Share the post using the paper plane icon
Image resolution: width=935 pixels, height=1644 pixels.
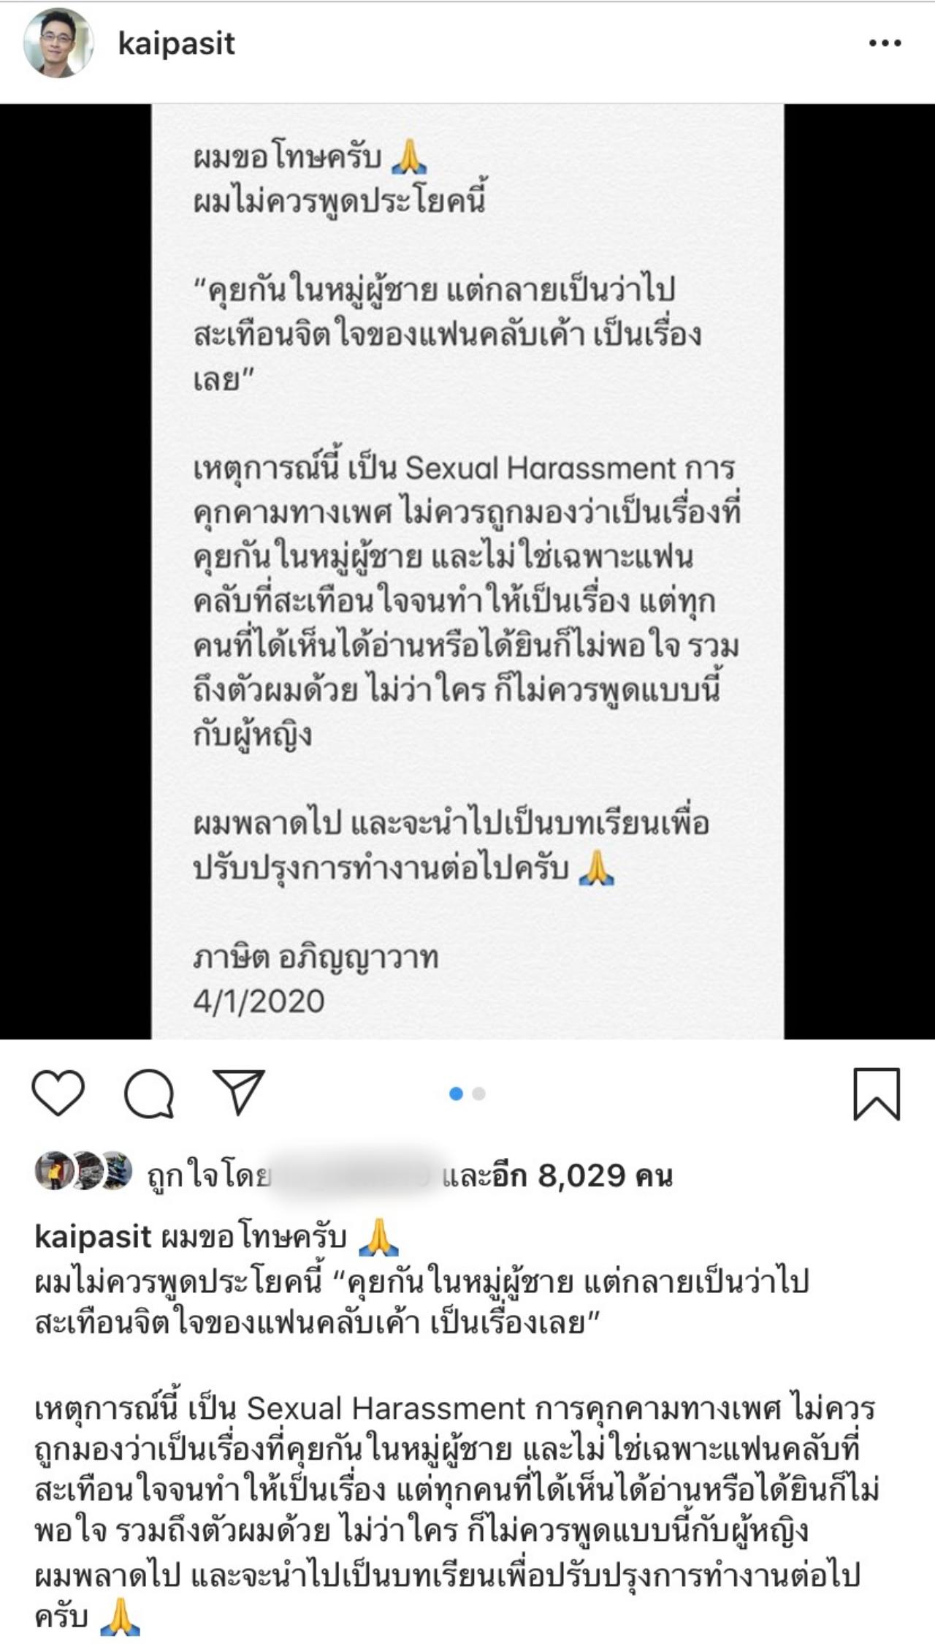pos(239,1092)
